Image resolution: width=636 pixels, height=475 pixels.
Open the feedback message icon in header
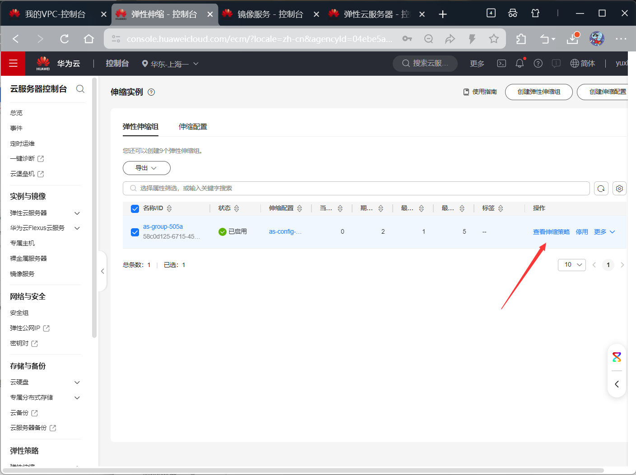[x=556, y=63]
